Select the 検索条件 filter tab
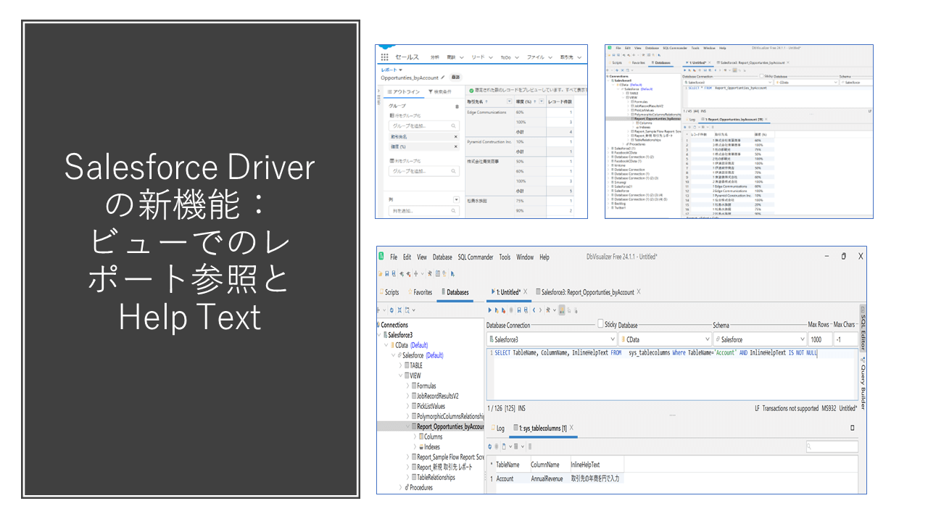 click(x=441, y=91)
